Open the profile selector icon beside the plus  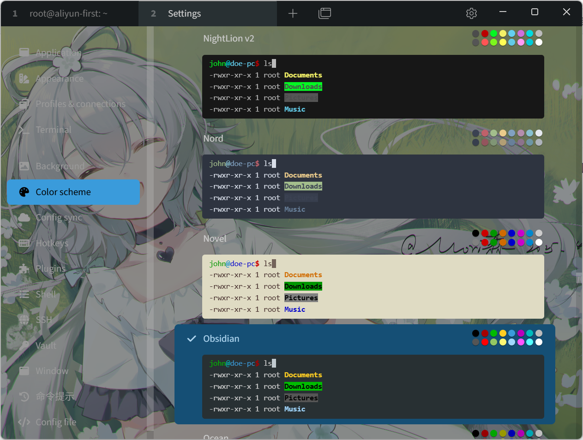click(x=325, y=13)
